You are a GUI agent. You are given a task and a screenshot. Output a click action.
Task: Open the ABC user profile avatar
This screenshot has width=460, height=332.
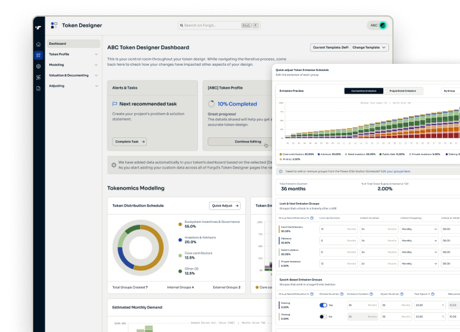(x=382, y=26)
